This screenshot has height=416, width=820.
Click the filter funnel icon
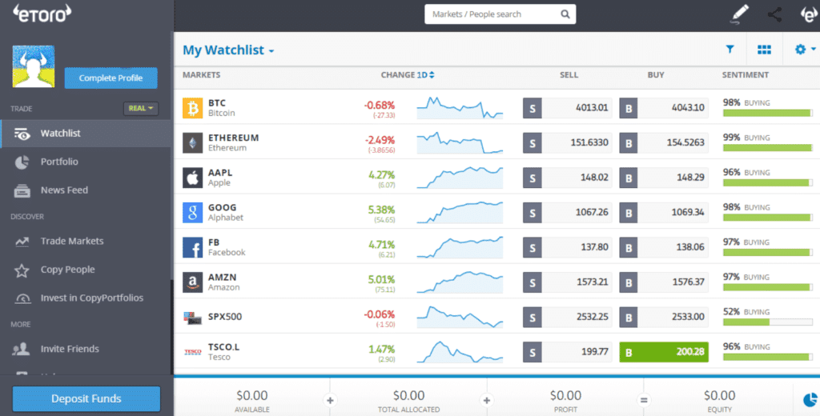pos(730,50)
